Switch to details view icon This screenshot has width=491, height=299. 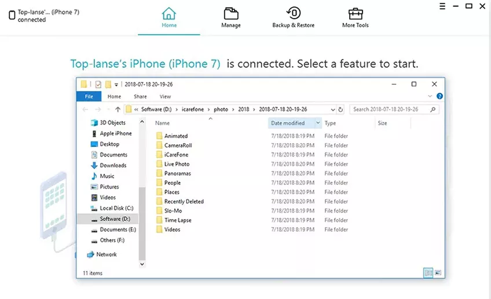428,273
